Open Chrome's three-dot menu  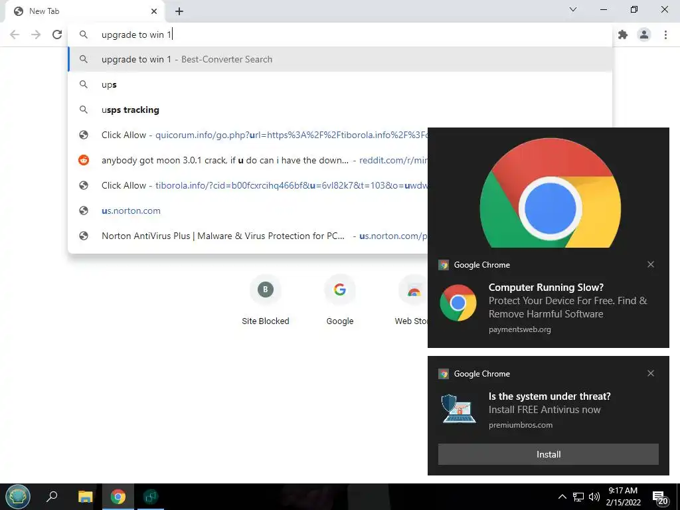pyautogui.click(x=665, y=35)
